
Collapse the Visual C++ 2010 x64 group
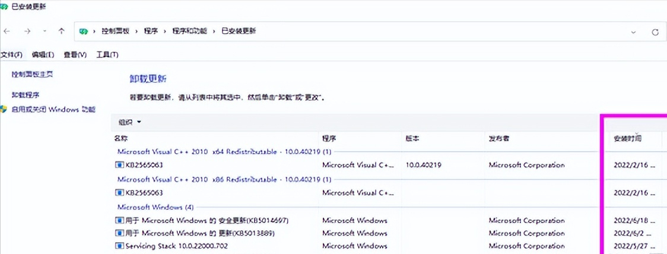pos(224,151)
